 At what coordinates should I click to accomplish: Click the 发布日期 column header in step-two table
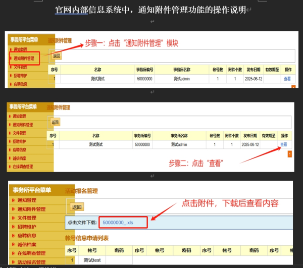coord(250,136)
